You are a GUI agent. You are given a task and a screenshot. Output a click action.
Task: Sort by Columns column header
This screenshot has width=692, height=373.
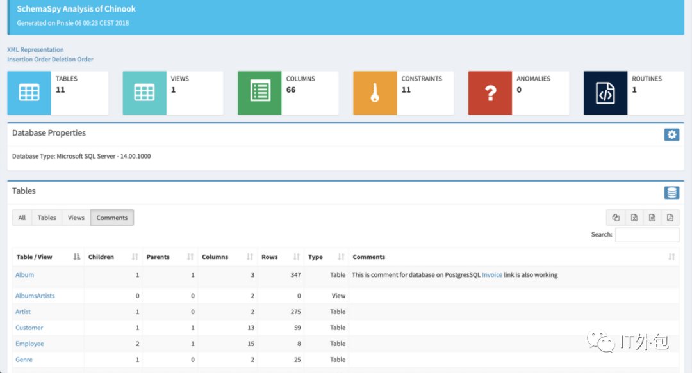tap(227, 257)
